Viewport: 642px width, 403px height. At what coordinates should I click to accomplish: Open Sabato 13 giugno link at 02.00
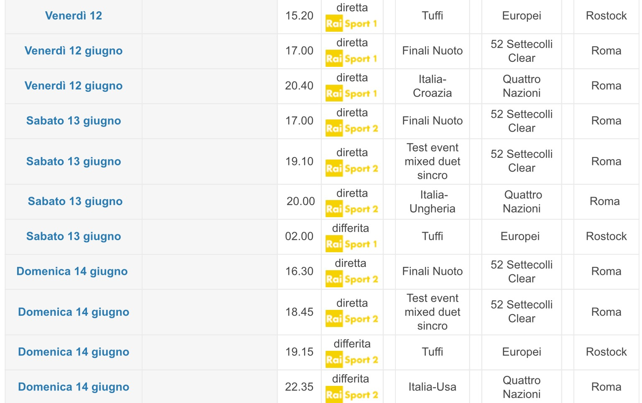pos(74,236)
